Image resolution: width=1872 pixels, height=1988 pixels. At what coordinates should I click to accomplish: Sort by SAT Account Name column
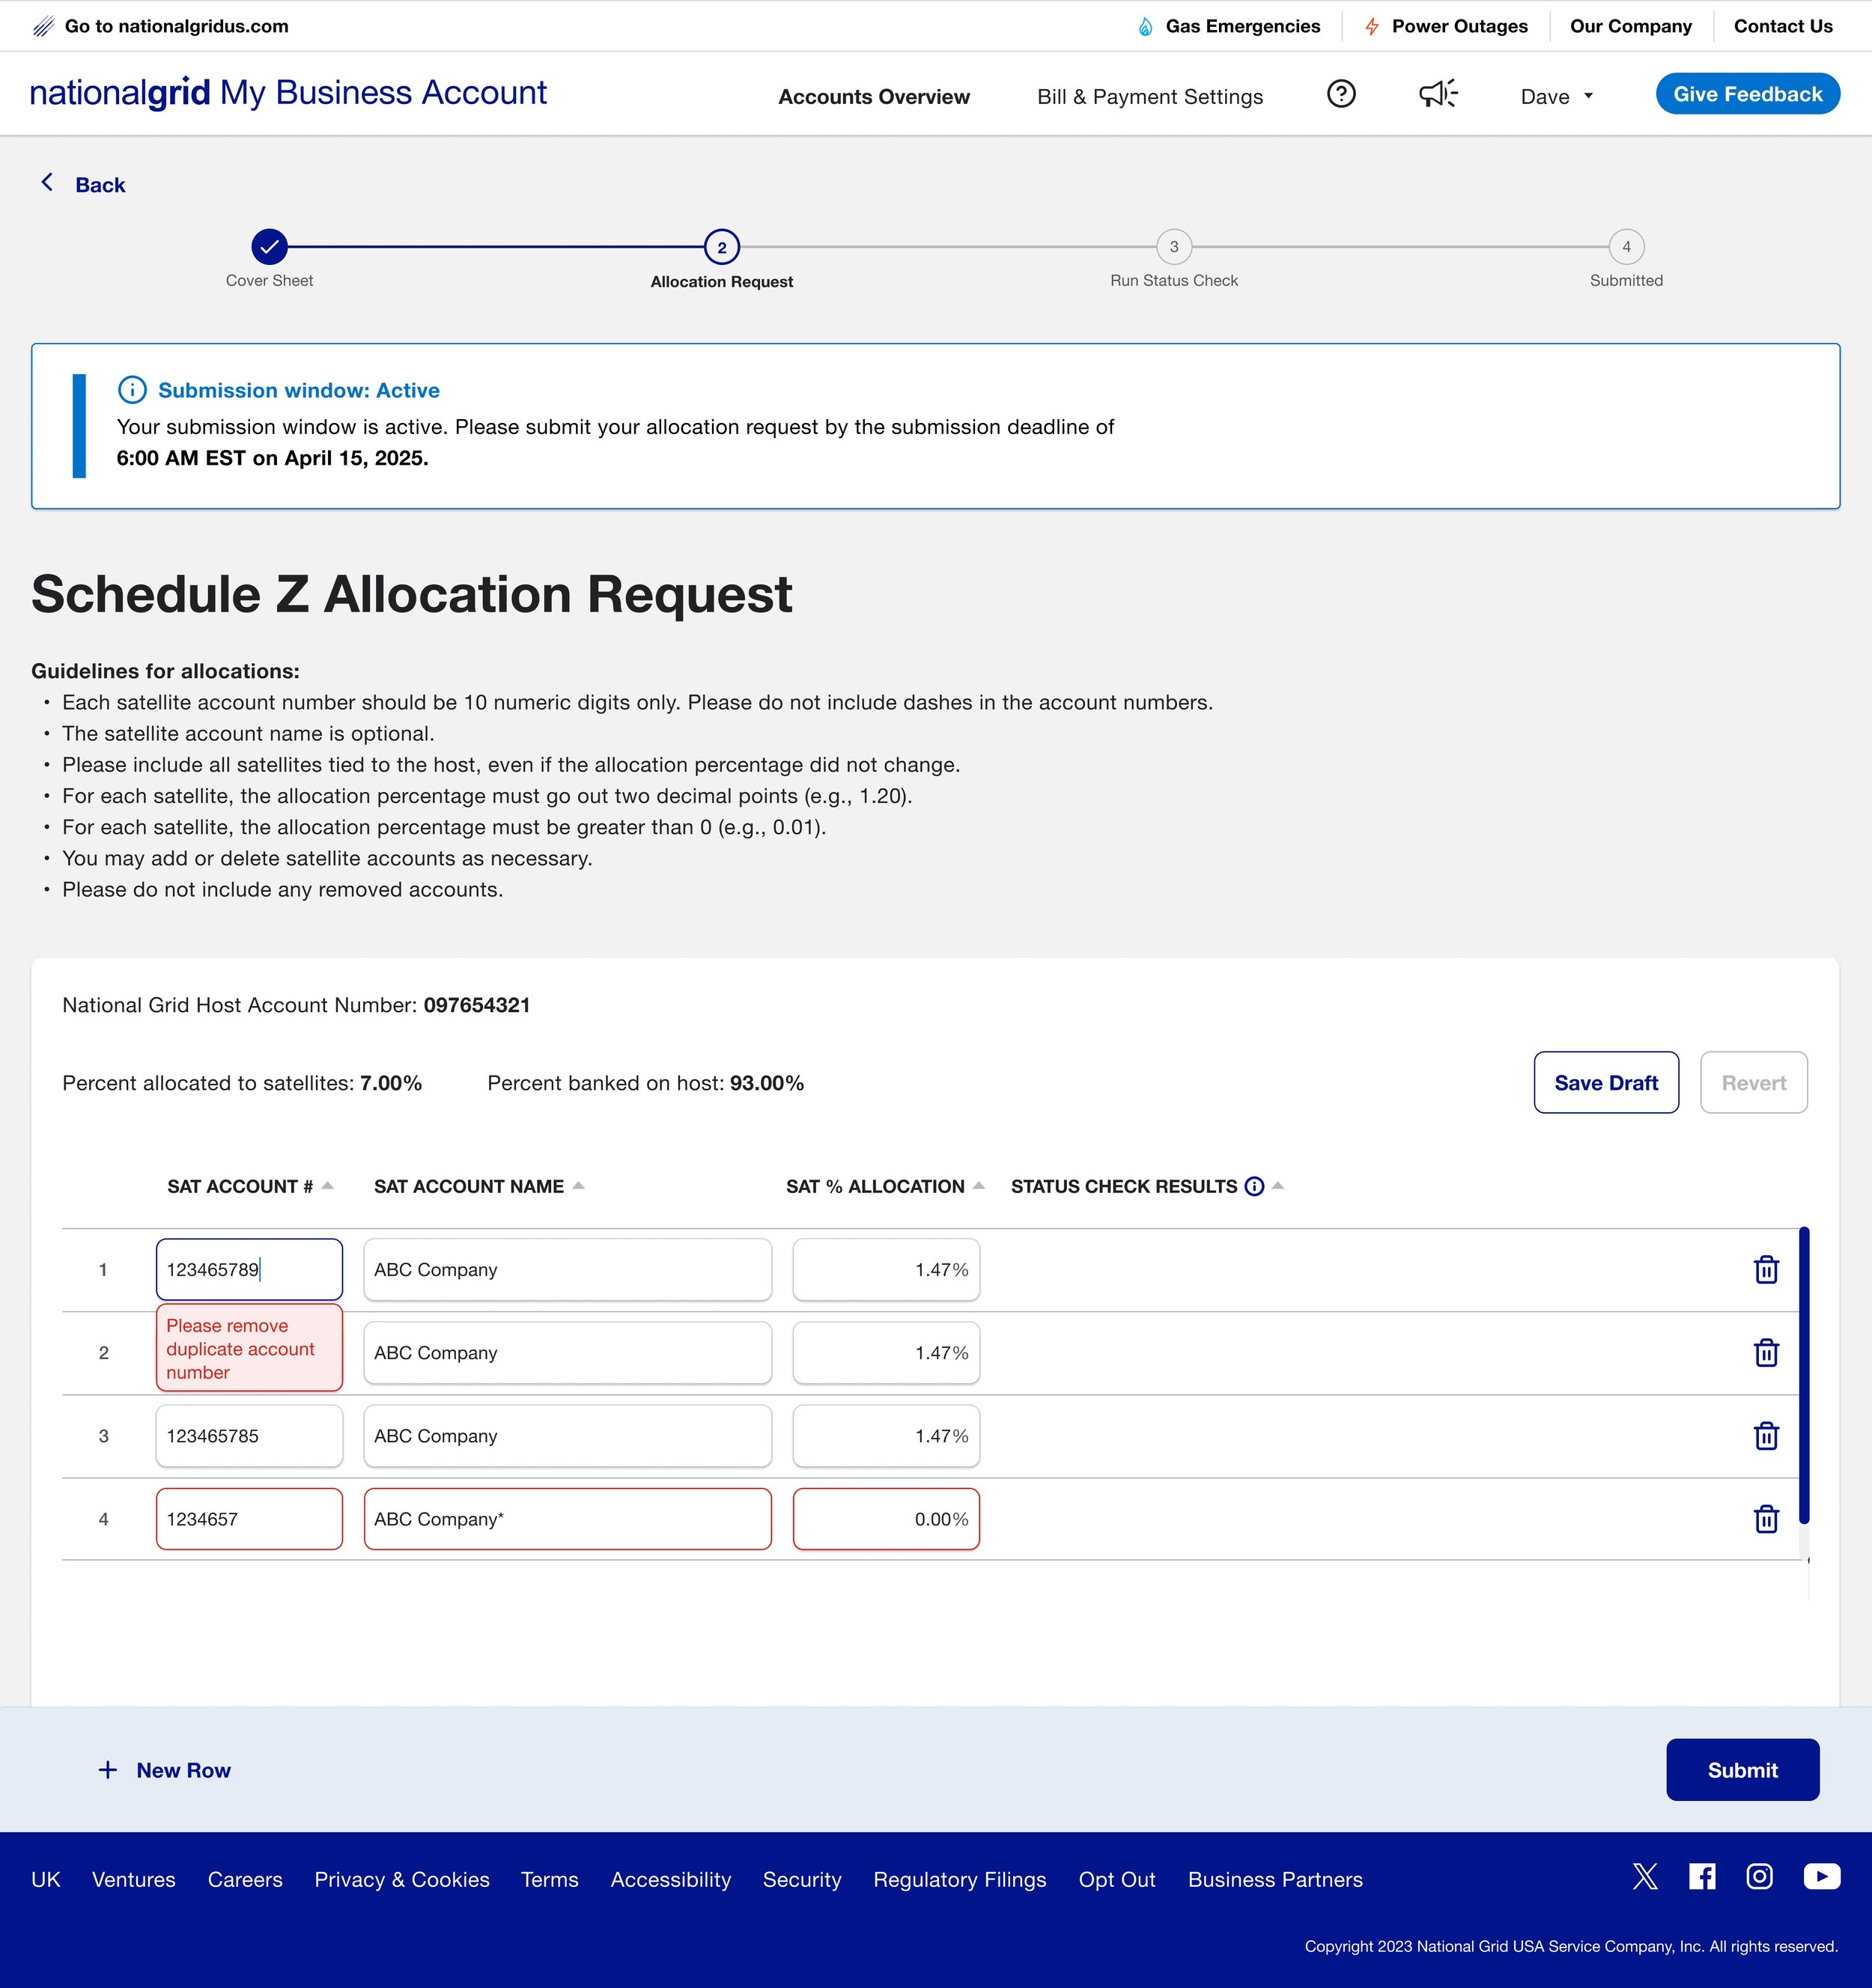(x=578, y=1186)
